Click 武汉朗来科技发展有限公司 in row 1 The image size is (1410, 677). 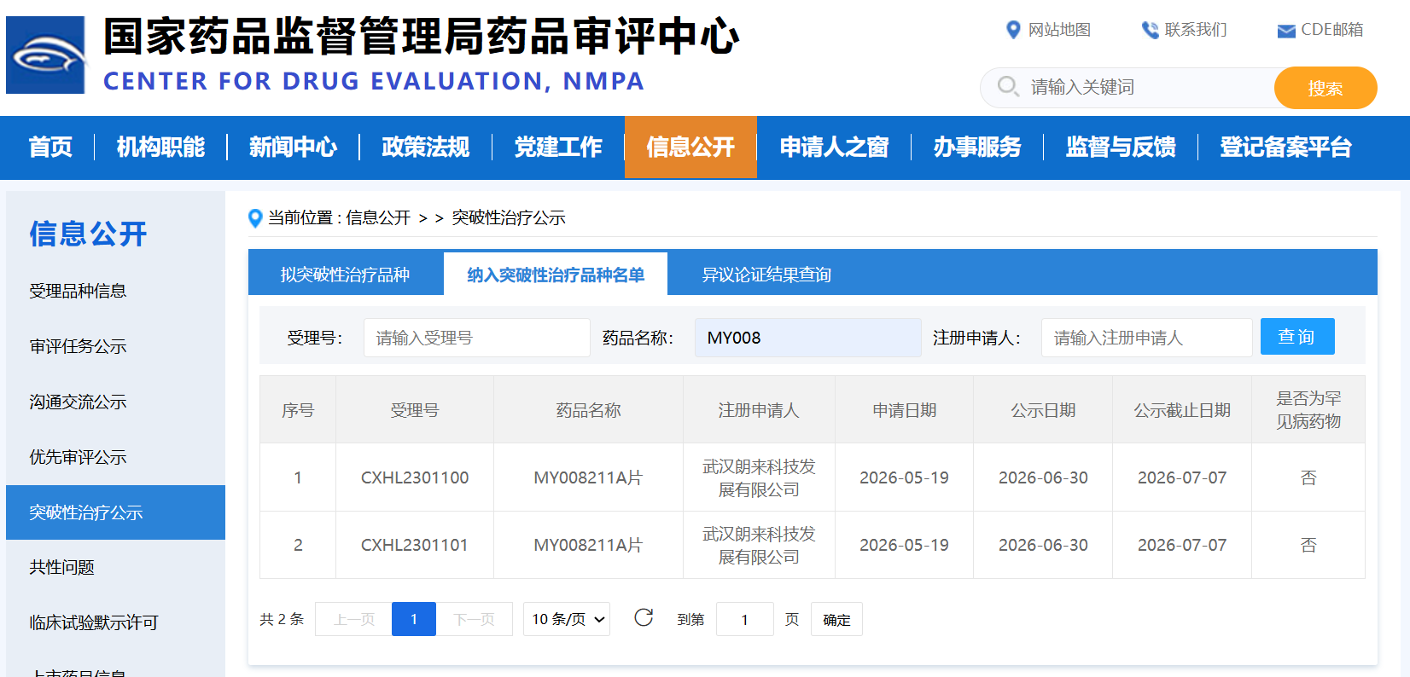[x=759, y=477]
